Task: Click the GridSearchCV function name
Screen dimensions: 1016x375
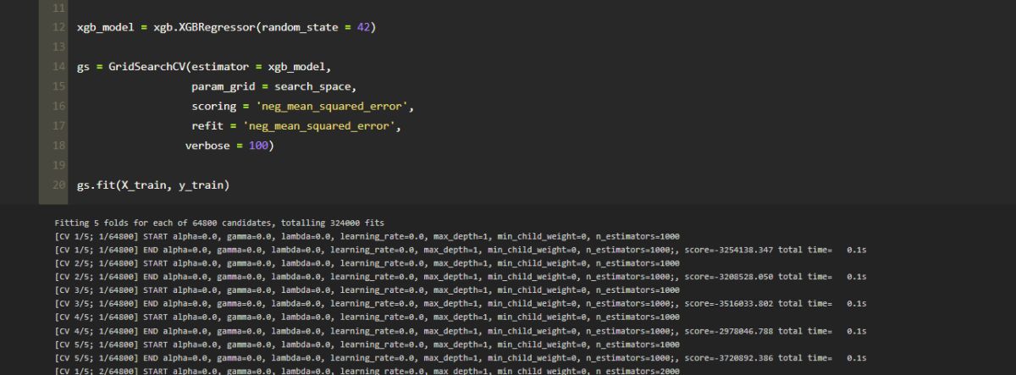Action: (x=147, y=66)
